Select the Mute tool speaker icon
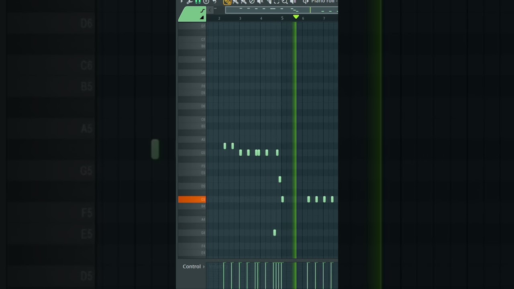 [x=260, y=2]
